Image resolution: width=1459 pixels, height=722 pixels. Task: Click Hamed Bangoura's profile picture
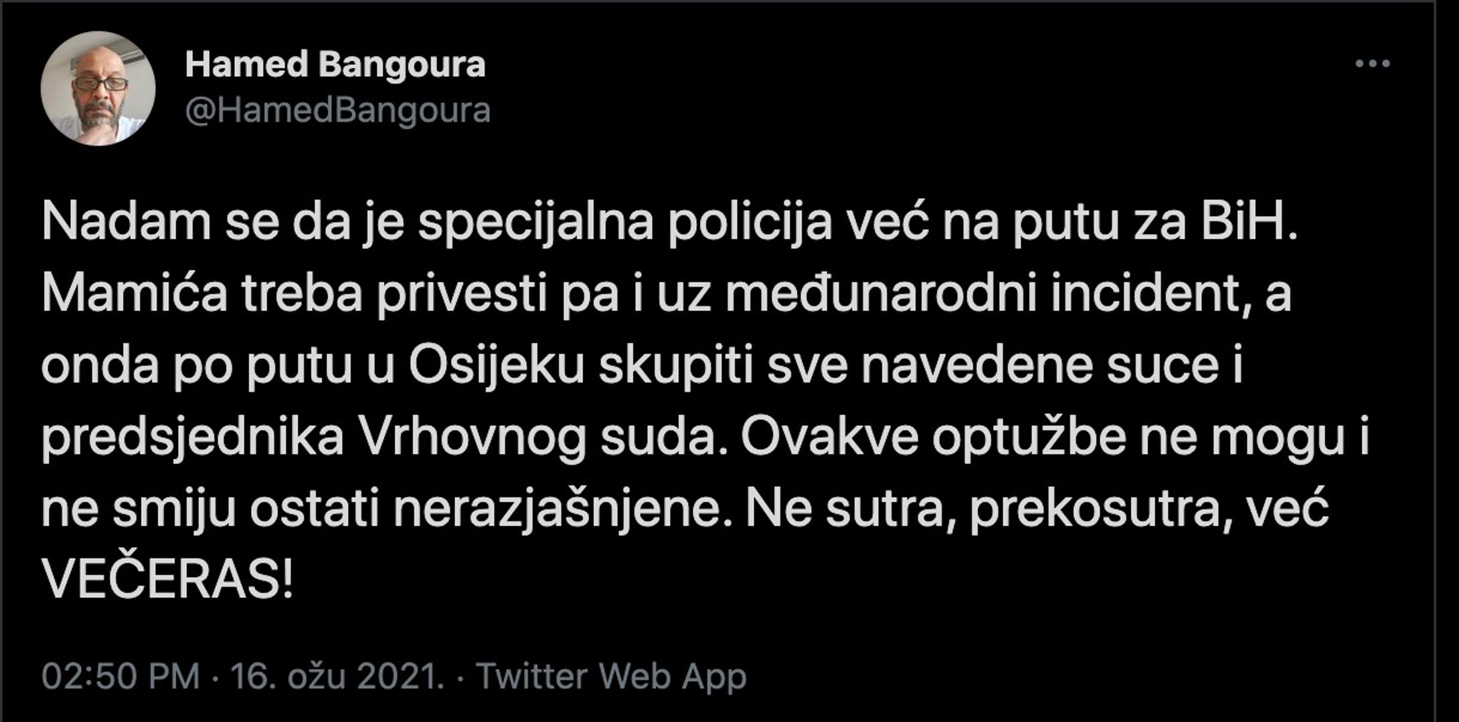coord(98,88)
